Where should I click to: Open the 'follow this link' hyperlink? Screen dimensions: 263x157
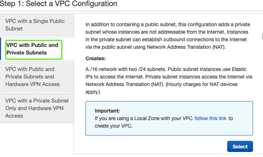pos(210,118)
